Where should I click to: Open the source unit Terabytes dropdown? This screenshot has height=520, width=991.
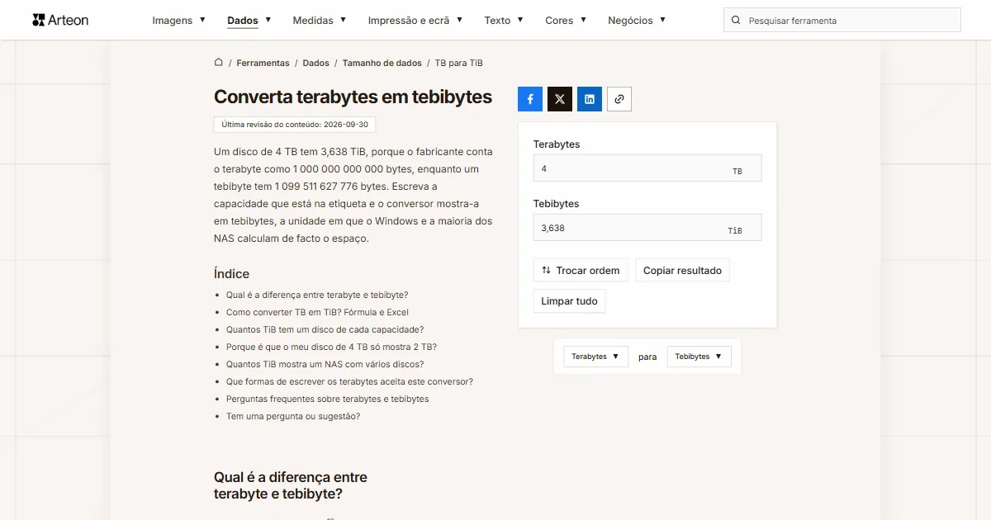click(596, 357)
